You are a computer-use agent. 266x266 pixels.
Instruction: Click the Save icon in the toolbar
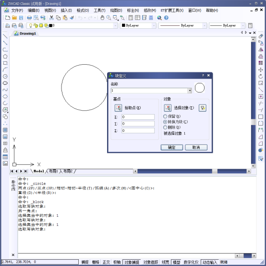21,18
